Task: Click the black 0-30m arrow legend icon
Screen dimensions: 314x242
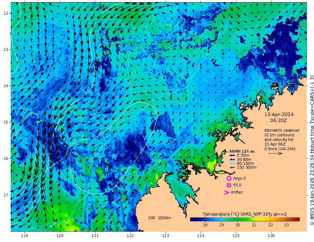Action: 232,156
